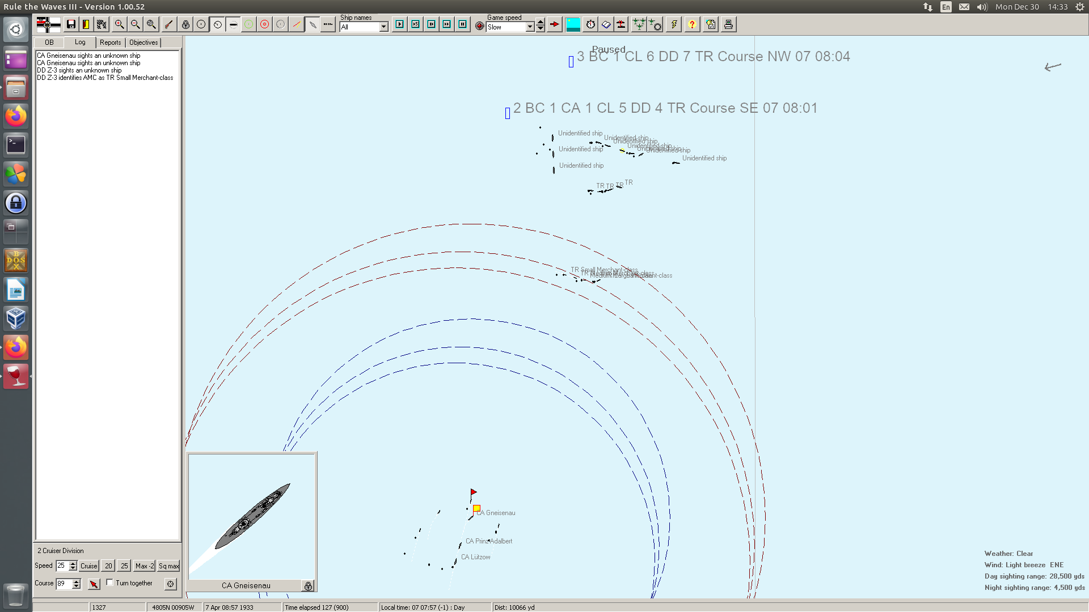The height and width of the screenshot is (612, 1089).
Task: Zoom out with the minus magnifier
Action: tap(135, 24)
